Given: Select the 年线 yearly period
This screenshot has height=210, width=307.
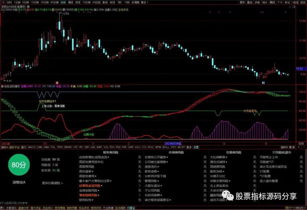Looking at the screenshot, I should pos(112,2).
